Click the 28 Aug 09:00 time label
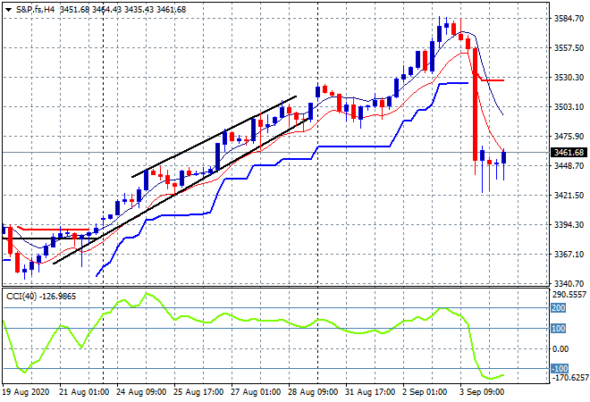Screen dimensions: 590x402 pos(313,392)
